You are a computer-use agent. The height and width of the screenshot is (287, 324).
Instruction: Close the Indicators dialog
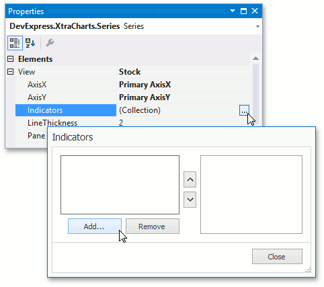(277, 256)
